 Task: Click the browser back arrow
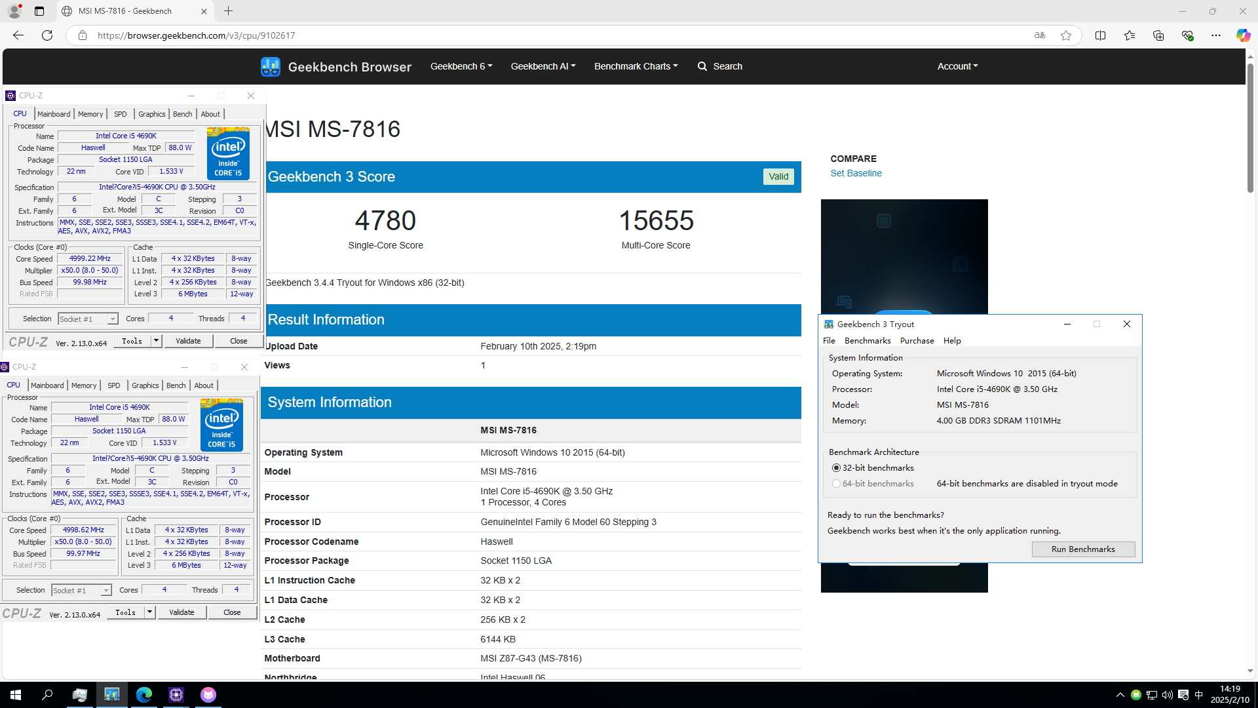pos(18,35)
